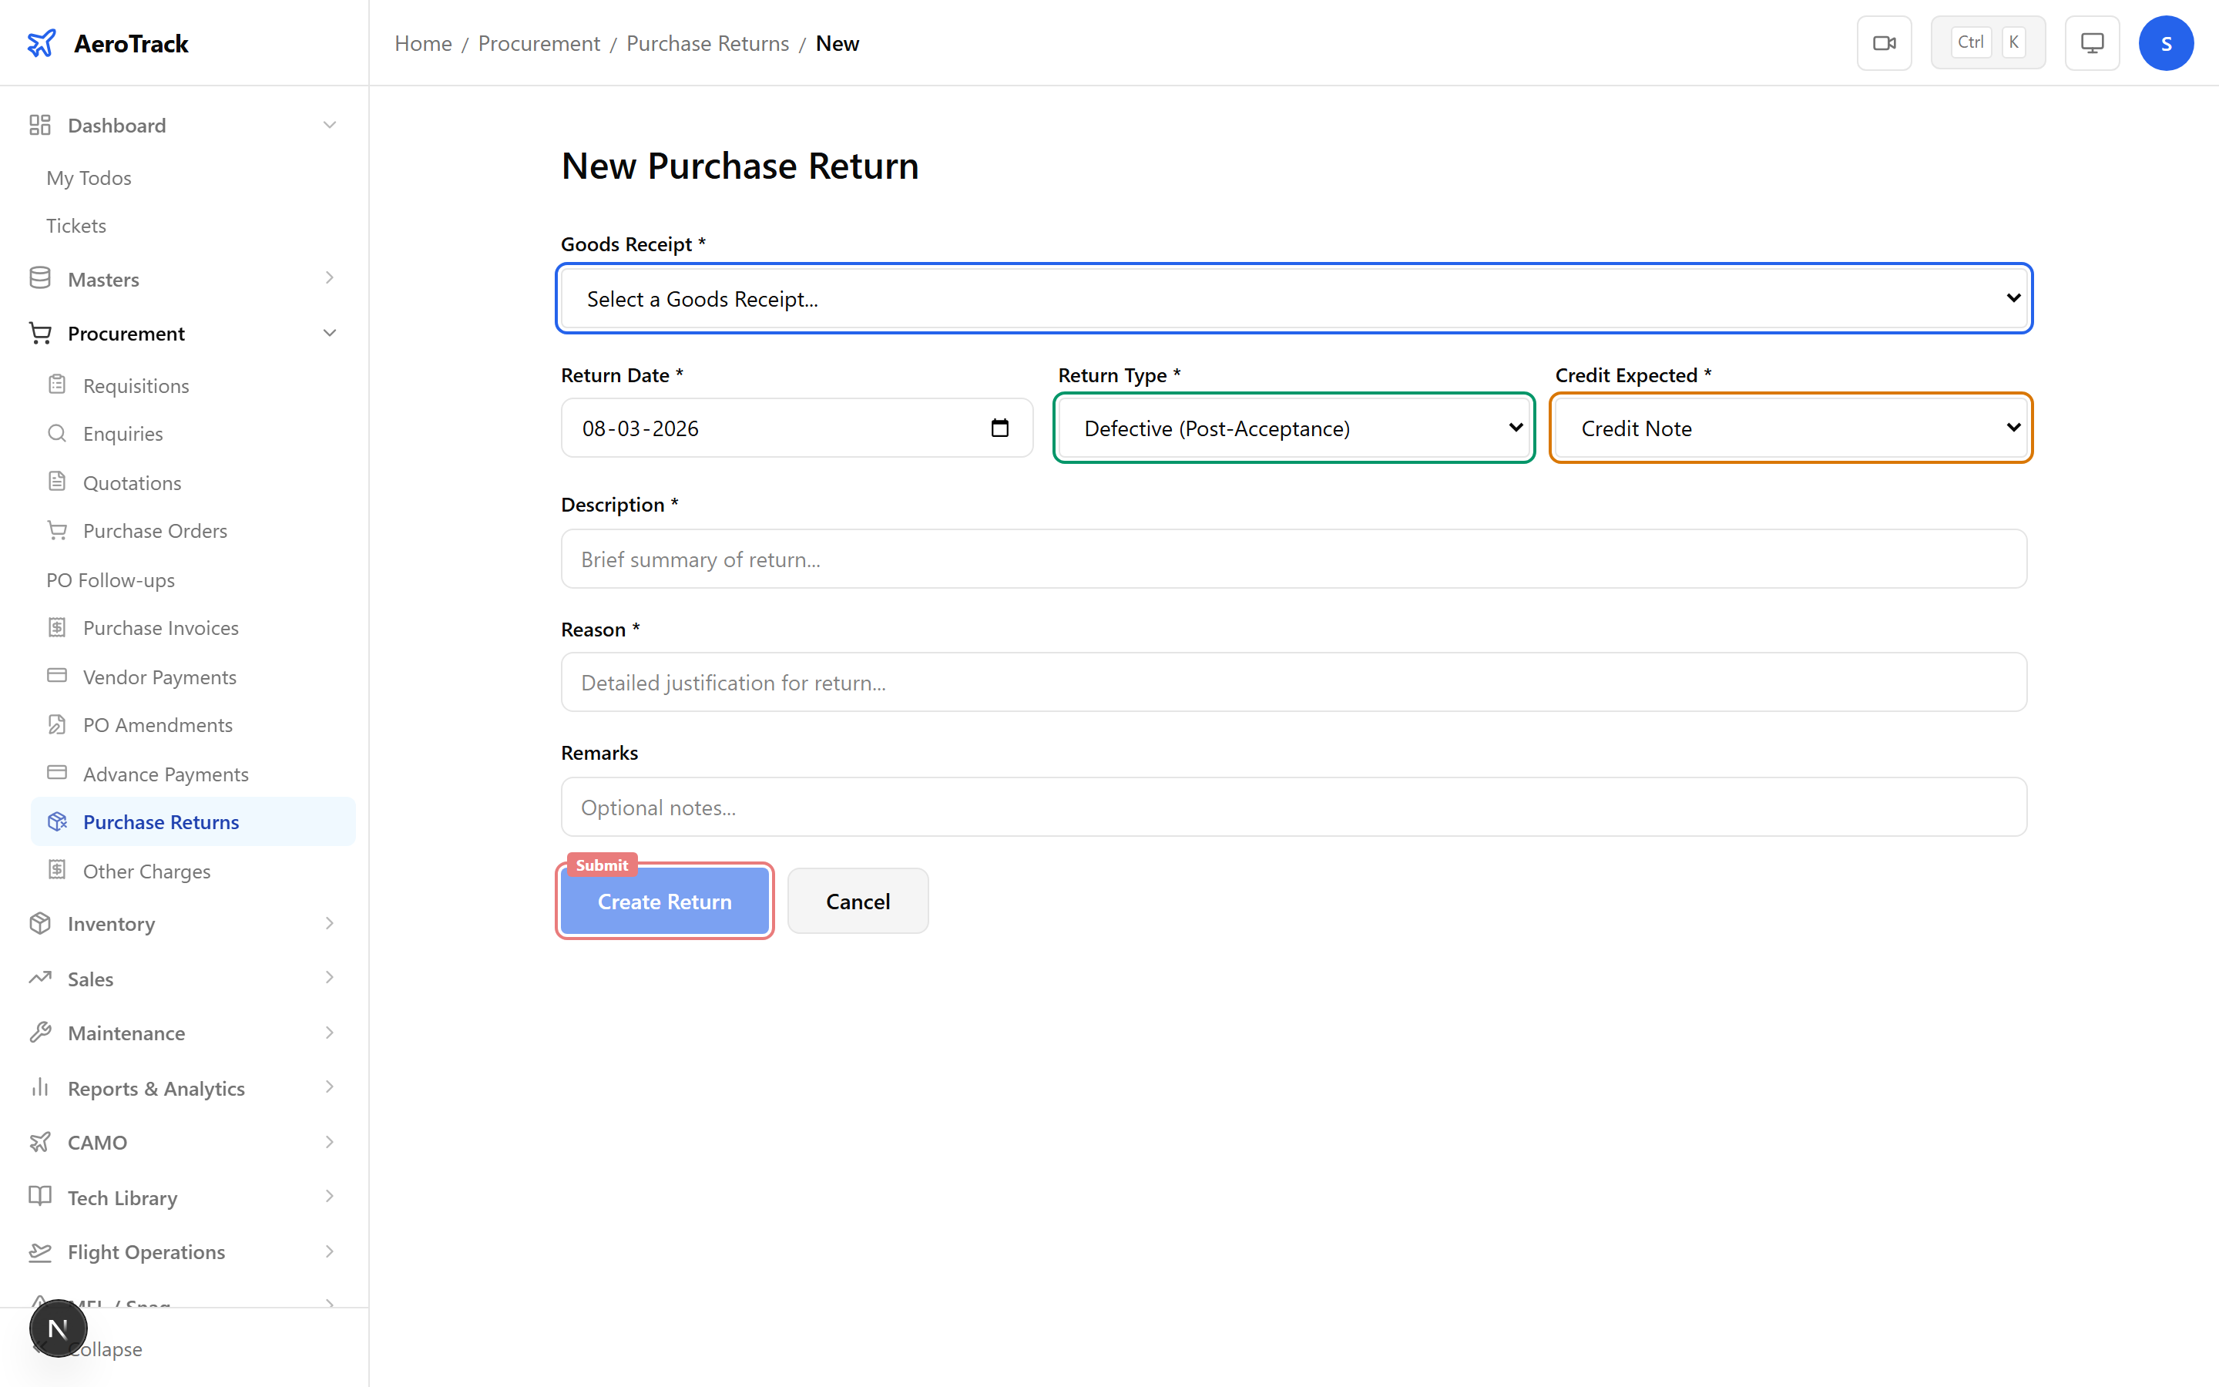Open Purchase Orders via cart icon
Image resolution: width=2219 pixels, height=1387 pixels.
pyautogui.click(x=57, y=530)
